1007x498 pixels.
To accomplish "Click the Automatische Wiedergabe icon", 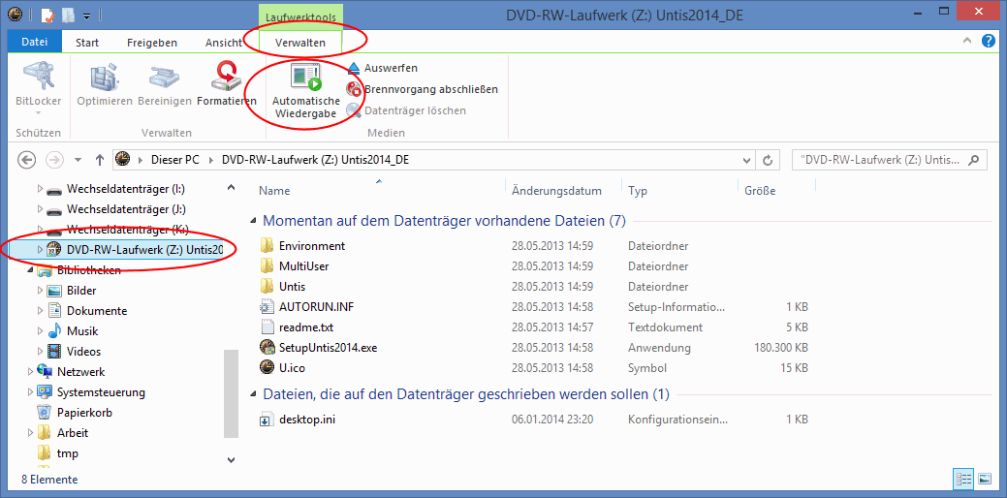I will (305, 78).
